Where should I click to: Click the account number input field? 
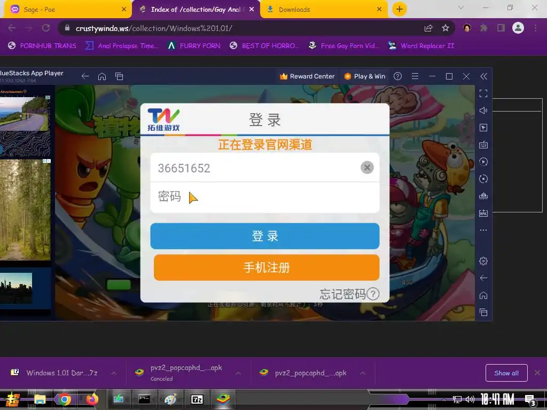(x=264, y=168)
